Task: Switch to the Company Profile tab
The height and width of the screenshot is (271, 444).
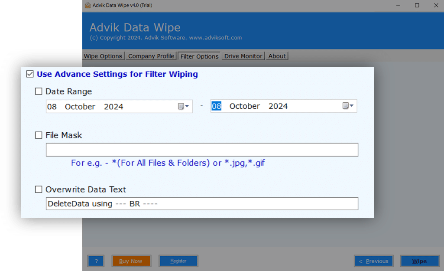Action: [151, 56]
